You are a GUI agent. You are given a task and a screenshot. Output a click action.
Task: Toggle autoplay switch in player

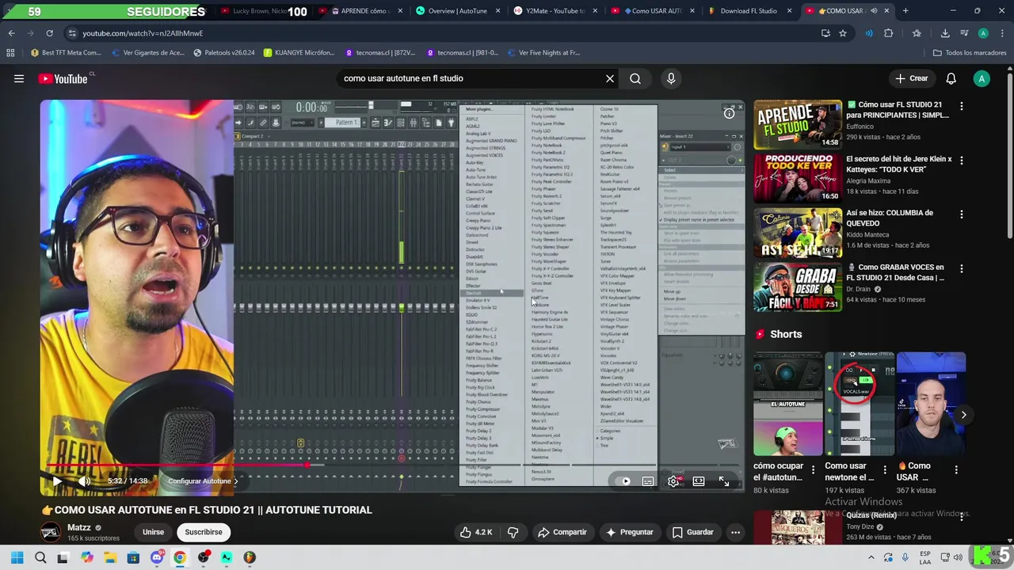pyautogui.click(x=624, y=481)
